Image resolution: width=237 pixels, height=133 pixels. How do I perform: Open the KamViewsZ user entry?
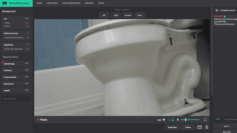tap(9, 84)
